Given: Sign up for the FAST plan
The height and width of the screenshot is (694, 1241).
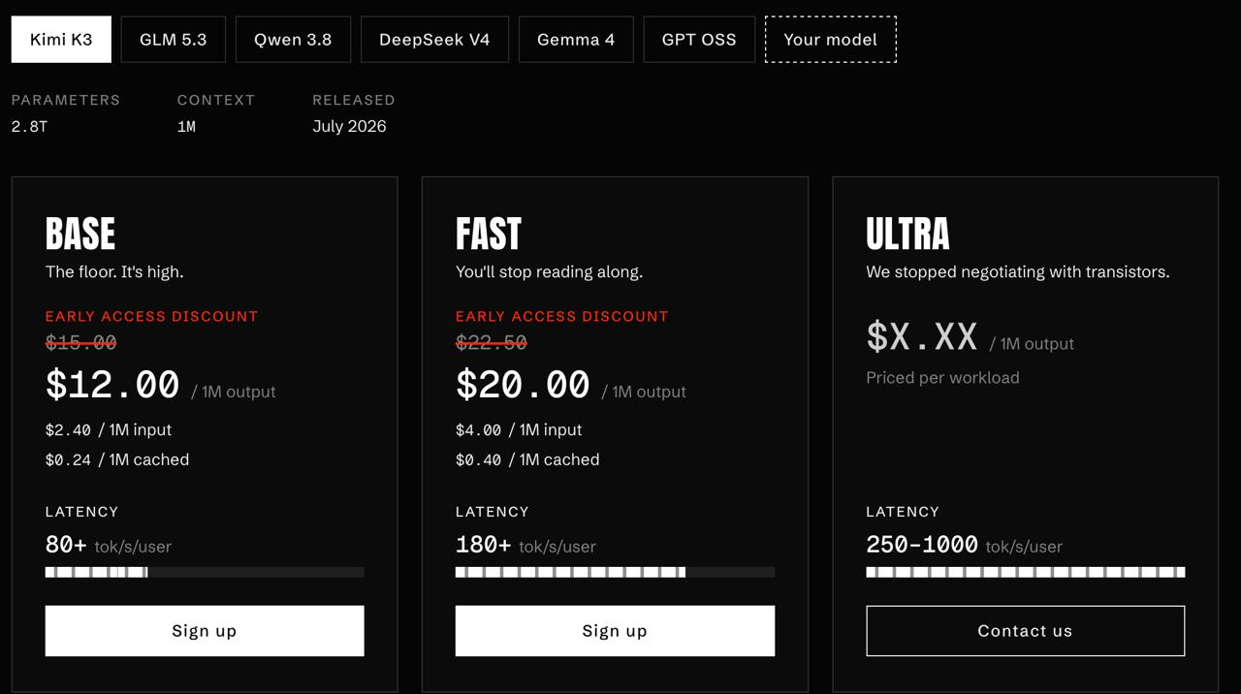Looking at the screenshot, I should pos(615,631).
